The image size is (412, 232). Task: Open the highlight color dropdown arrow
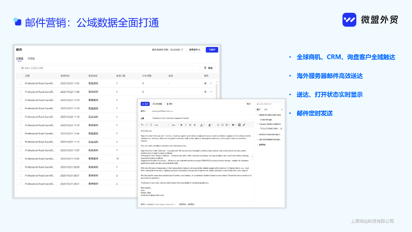coord(212,125)
